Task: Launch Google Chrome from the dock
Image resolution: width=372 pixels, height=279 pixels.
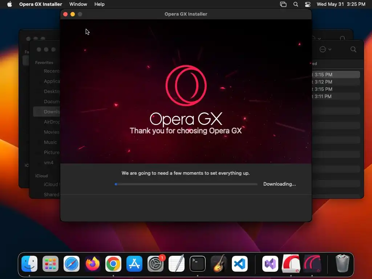Action: coord(113,264)
